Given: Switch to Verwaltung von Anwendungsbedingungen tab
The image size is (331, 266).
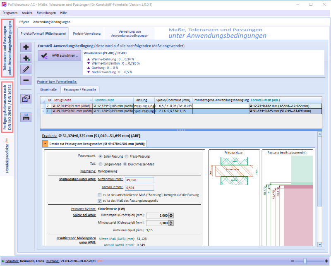Looking at the screenshot, I should click(130, 34).
